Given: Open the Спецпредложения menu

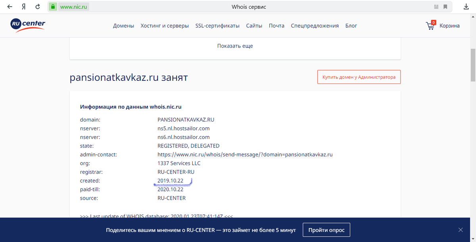Looking at the screenshot, I should (315, 25).
